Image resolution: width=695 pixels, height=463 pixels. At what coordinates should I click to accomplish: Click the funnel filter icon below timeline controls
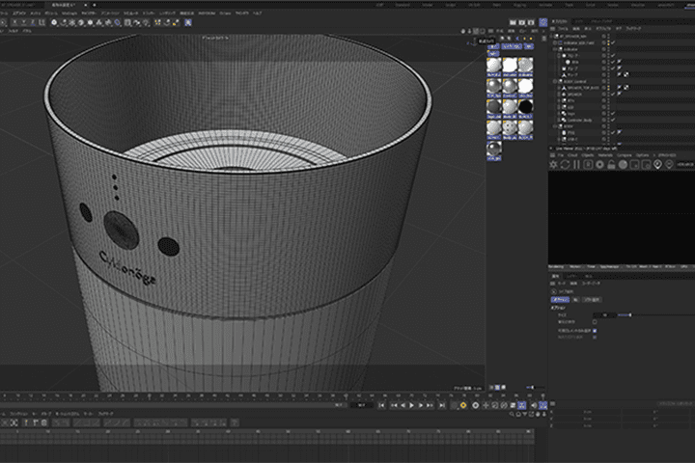pyautogui.click(x=525, y=414)
